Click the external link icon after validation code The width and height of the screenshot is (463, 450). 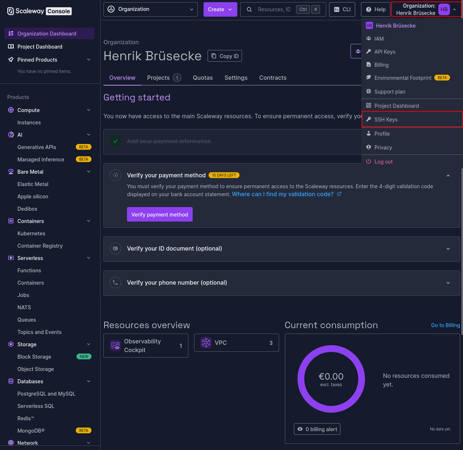(x=339, y=194)
